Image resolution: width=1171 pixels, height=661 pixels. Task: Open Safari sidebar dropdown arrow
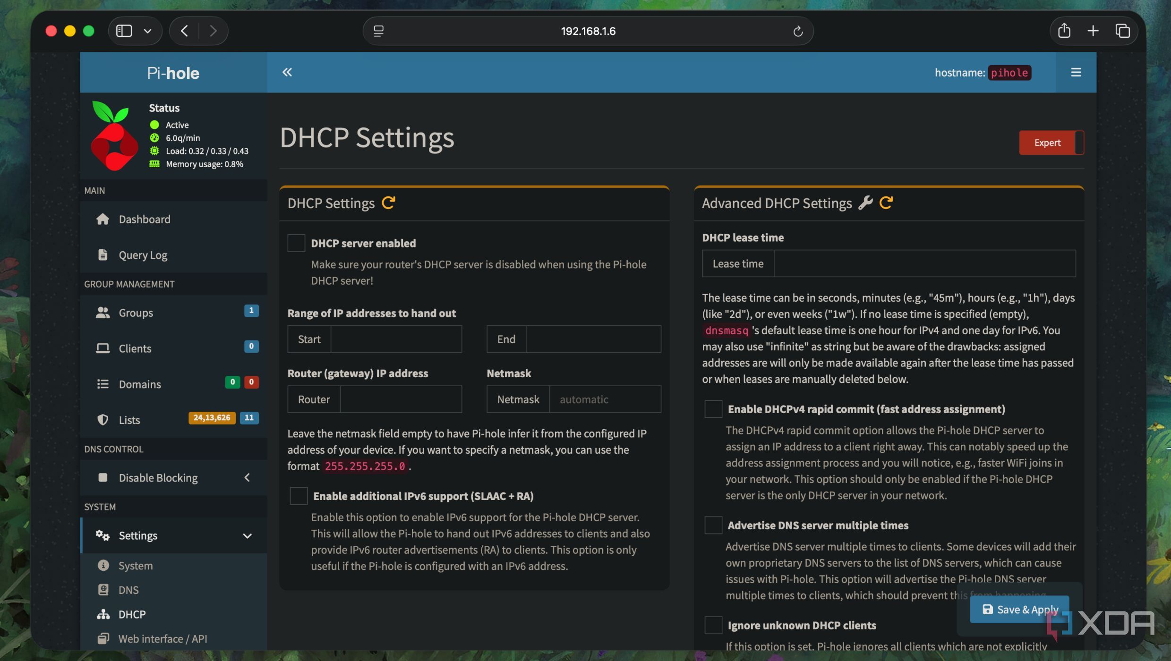(x=147, y=31)
